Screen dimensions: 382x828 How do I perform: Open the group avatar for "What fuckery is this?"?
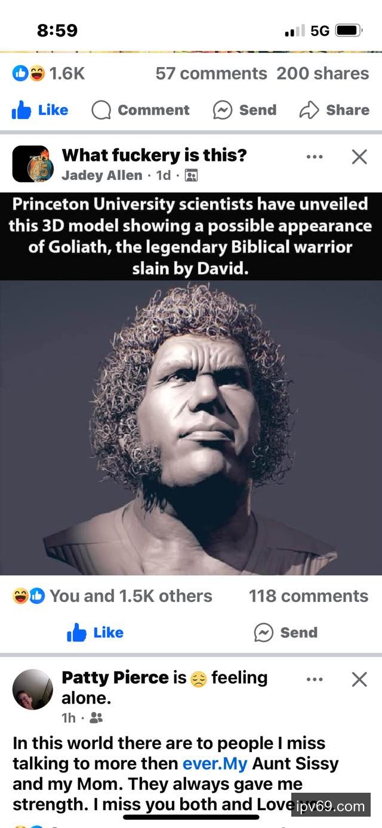(30, 164)
